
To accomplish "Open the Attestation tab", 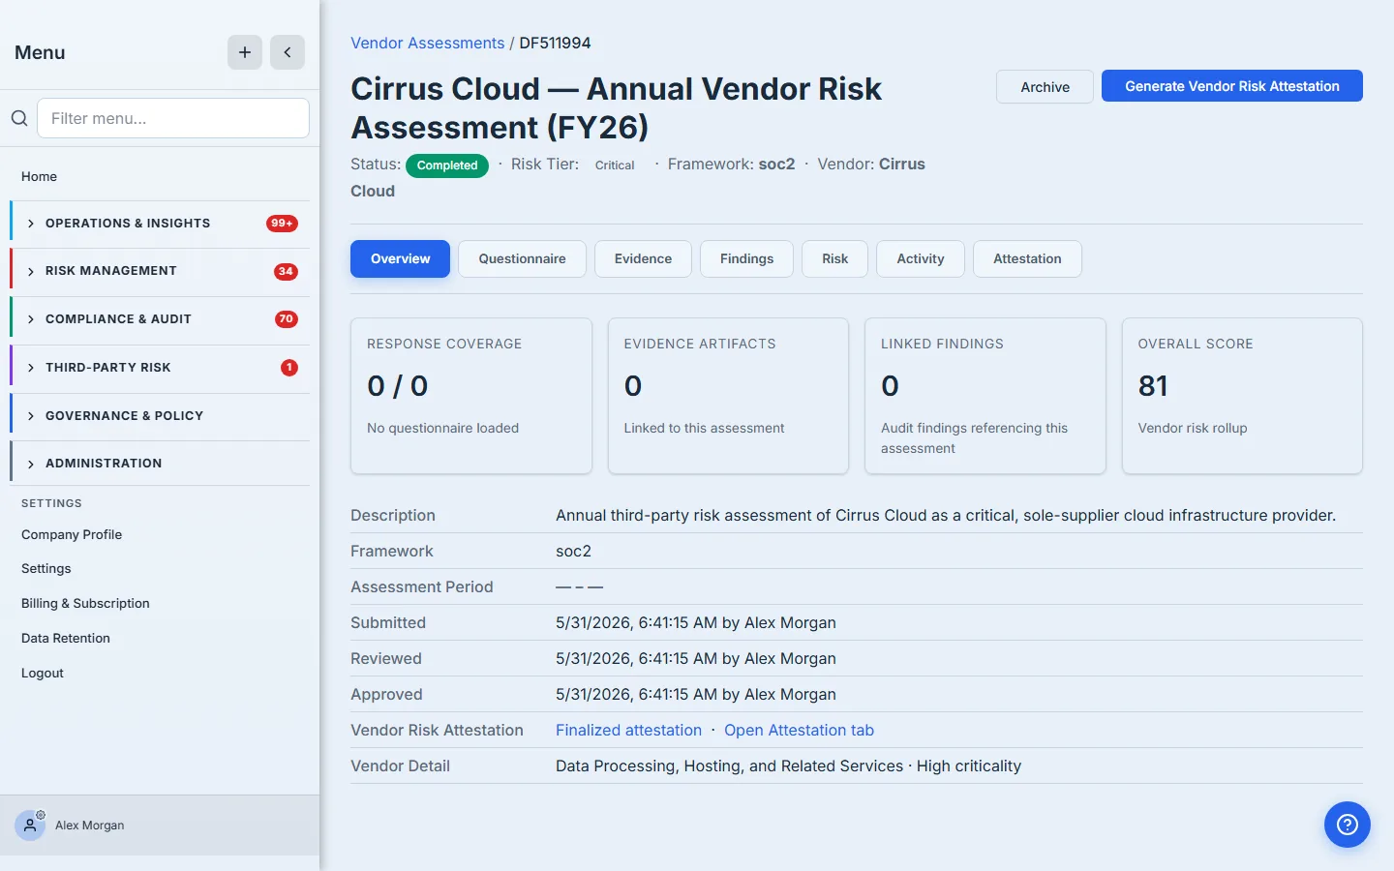I will pos(1027,258).
